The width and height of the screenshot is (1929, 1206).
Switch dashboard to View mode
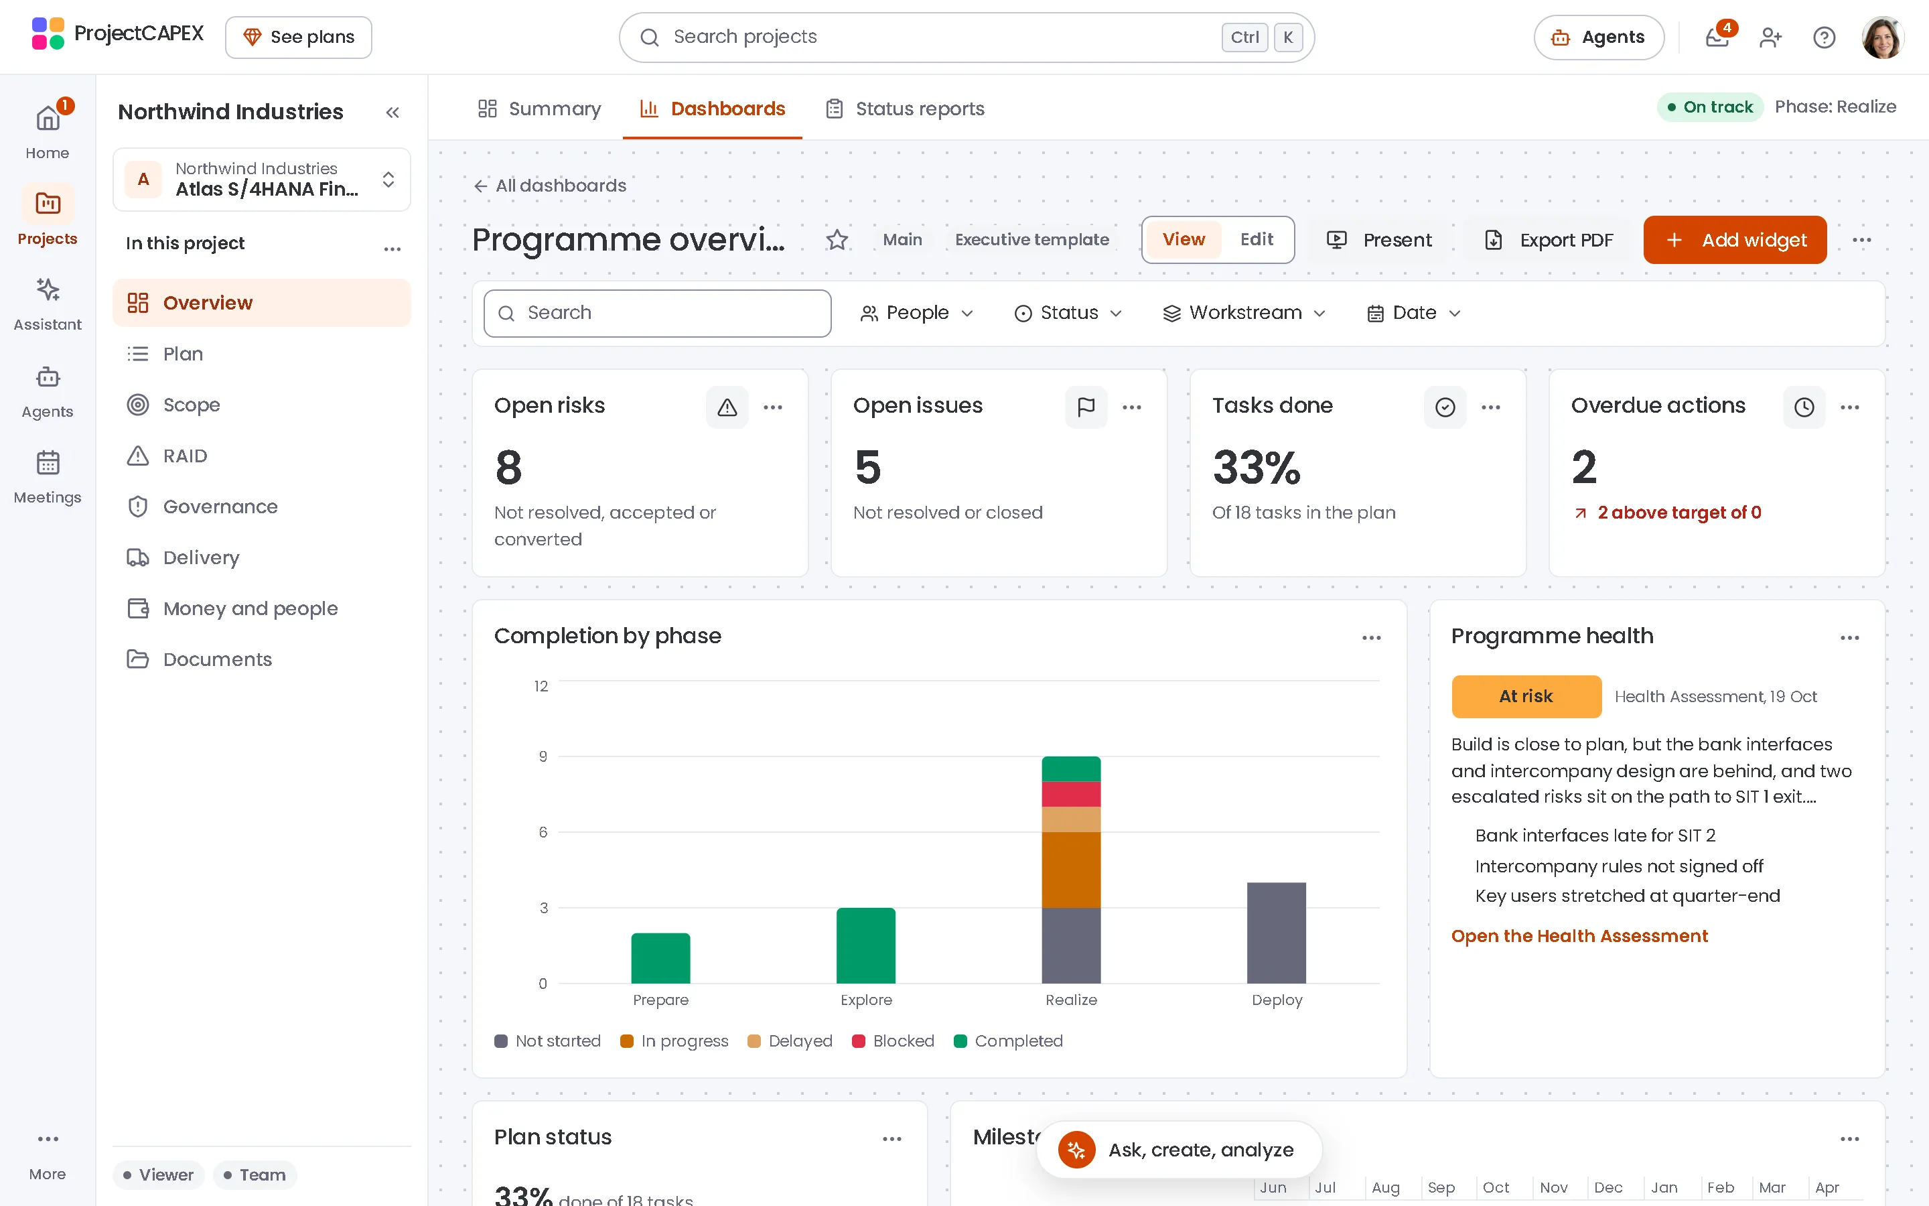click(1184, 239)
